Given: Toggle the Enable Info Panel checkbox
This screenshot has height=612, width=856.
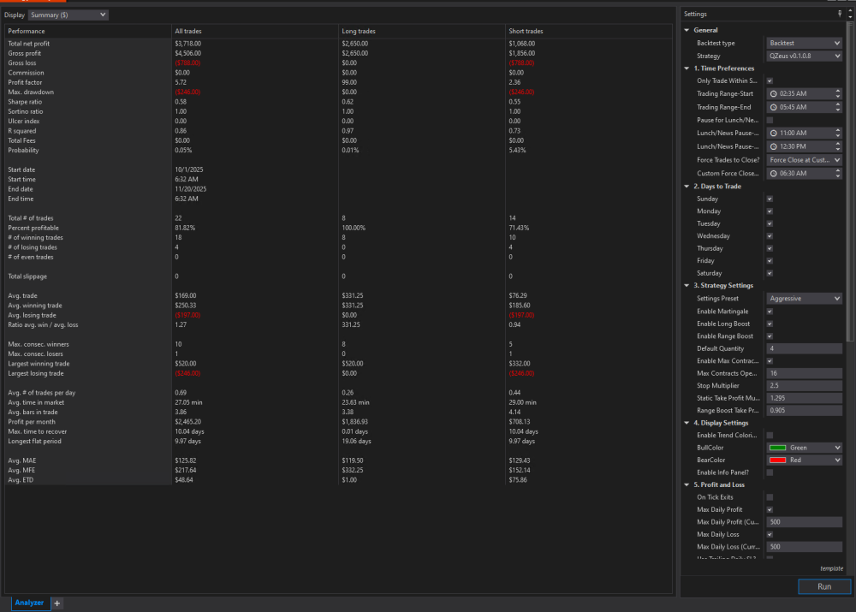Looking at the screenshot, I should (x=770, y=472).
